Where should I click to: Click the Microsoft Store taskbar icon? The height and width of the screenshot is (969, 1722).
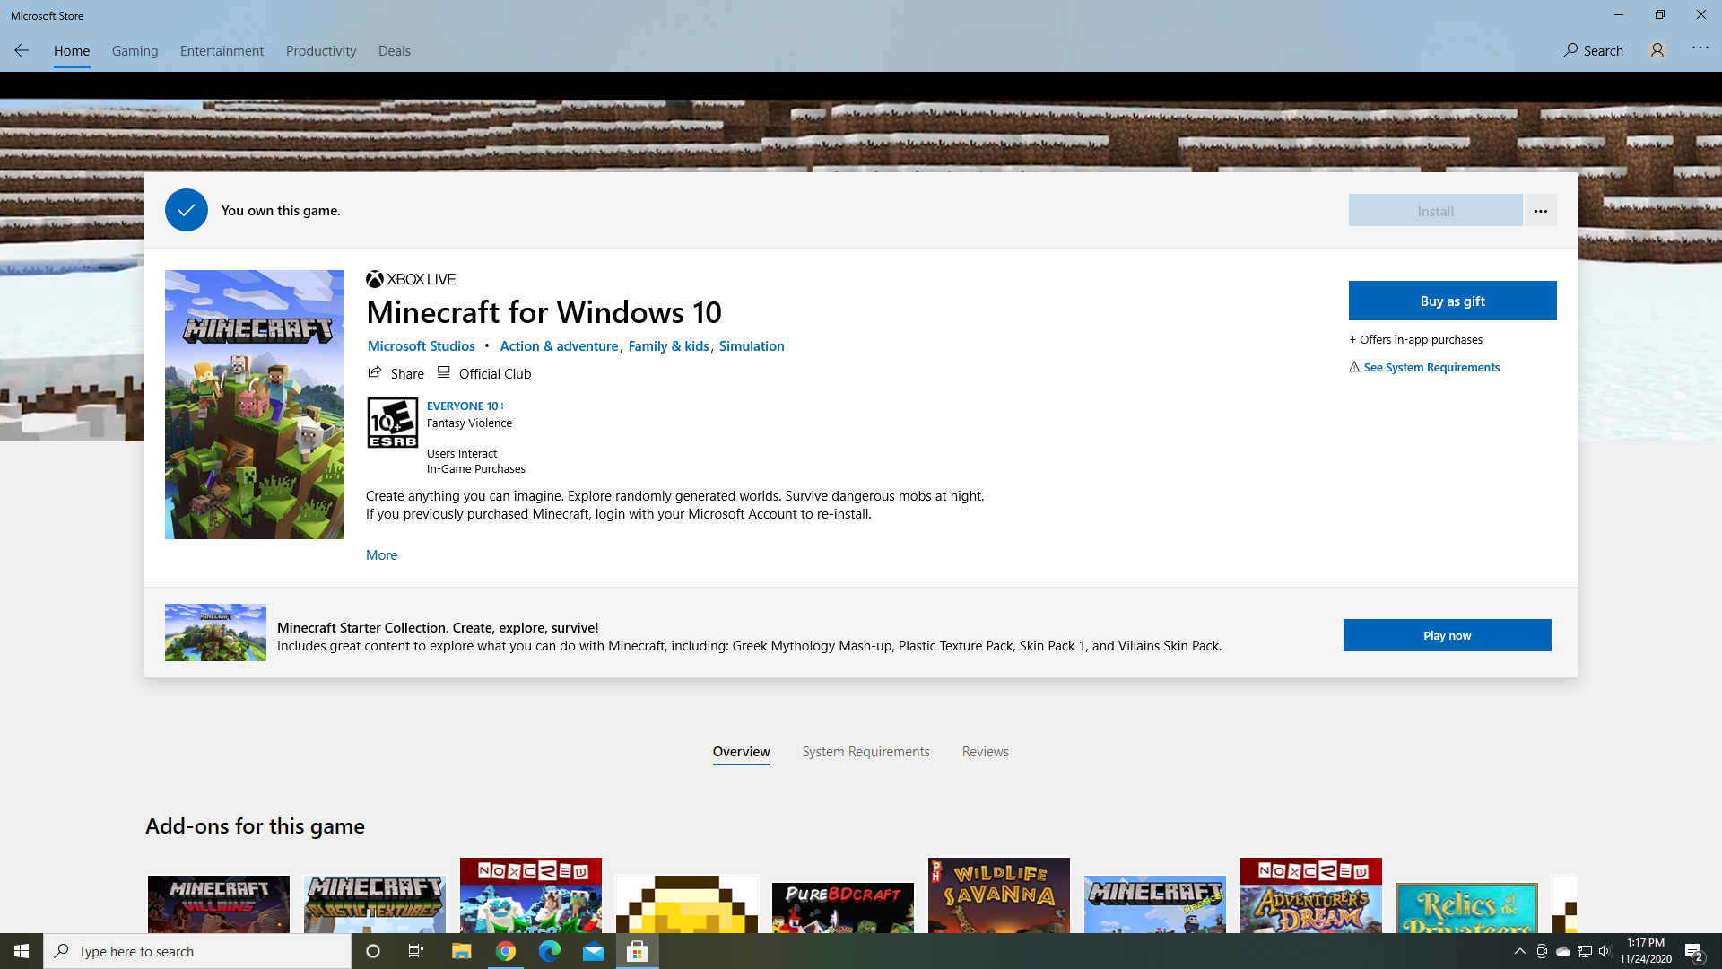pos(638,951)
